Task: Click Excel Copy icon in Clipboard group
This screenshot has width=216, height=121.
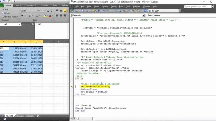Action: point(4,13)
